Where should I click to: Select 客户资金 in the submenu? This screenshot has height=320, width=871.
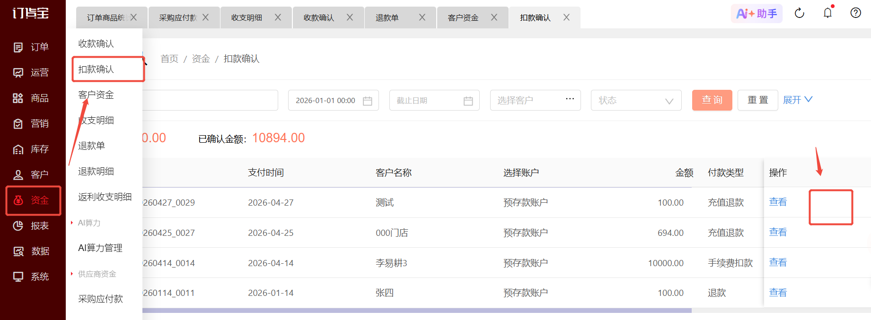[x=96, y=95]
